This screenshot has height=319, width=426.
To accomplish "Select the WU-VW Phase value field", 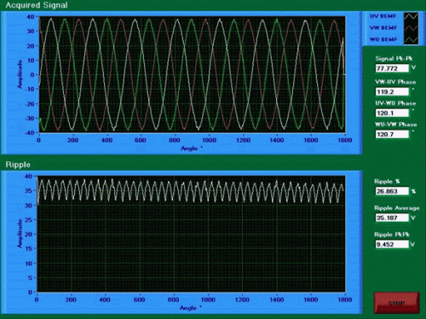I will pyautogui.click(x=392, y=134).
